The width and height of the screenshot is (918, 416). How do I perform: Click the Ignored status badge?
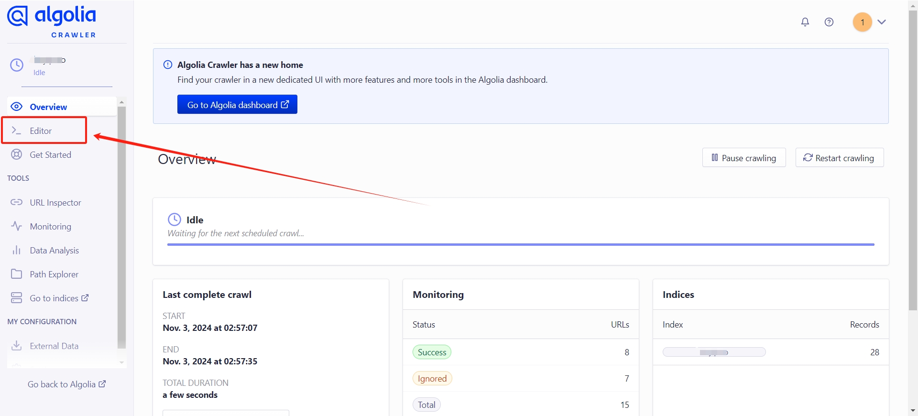pos(432,378)
